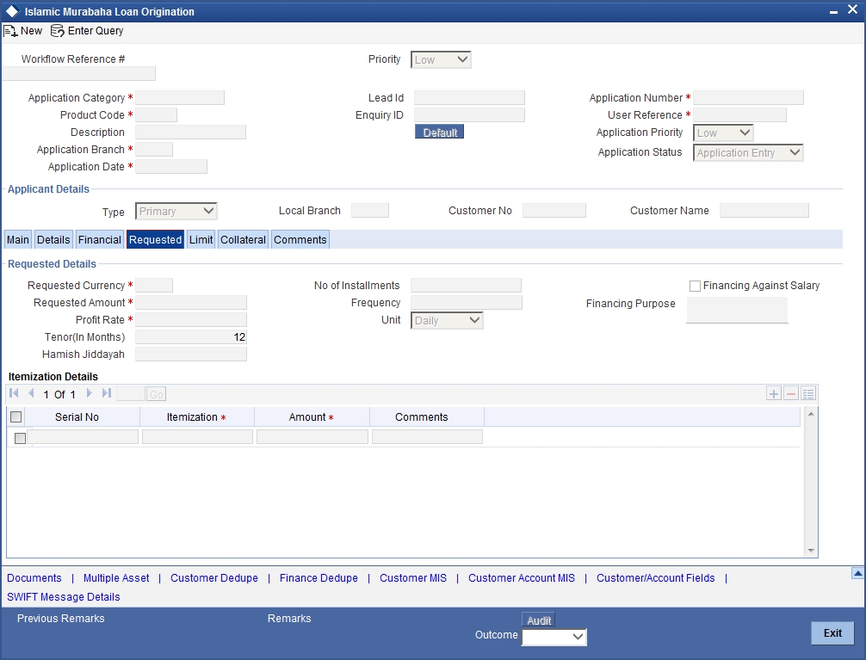Click the Lead Id field
Screen dimensions: 866x660
(x=469, y=98)
